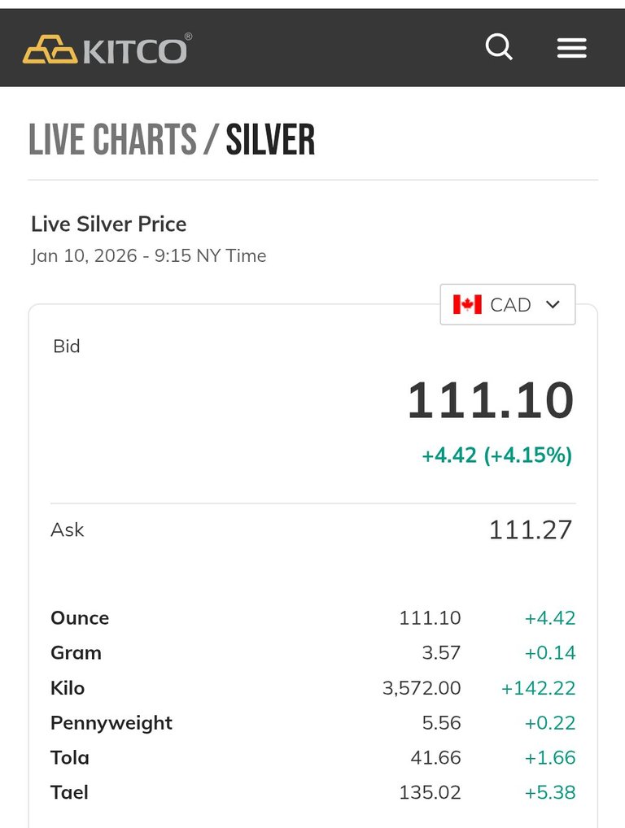Viewport: 625px width, 828px height.
Task: Click the 111.27 ask price
Action: pyautogui.click(x=531, y=530)
